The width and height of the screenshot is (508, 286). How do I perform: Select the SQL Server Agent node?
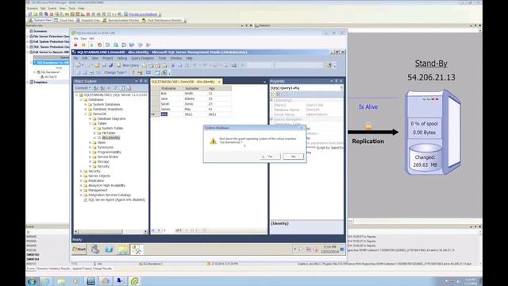click(117, 200)
